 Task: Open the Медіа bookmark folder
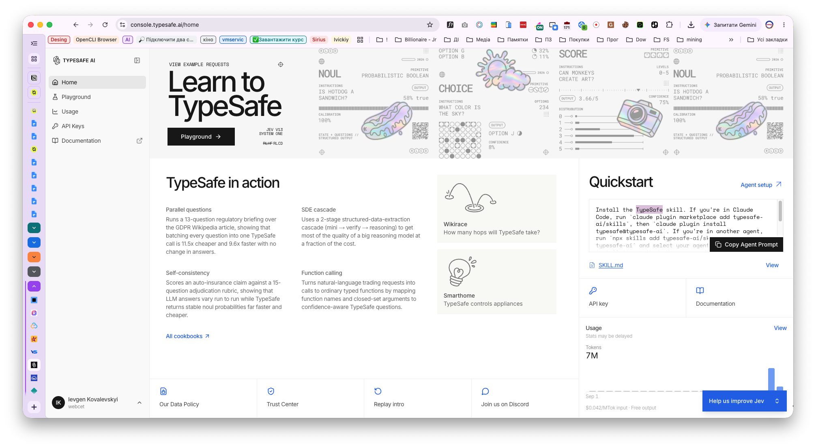(478, 40)
